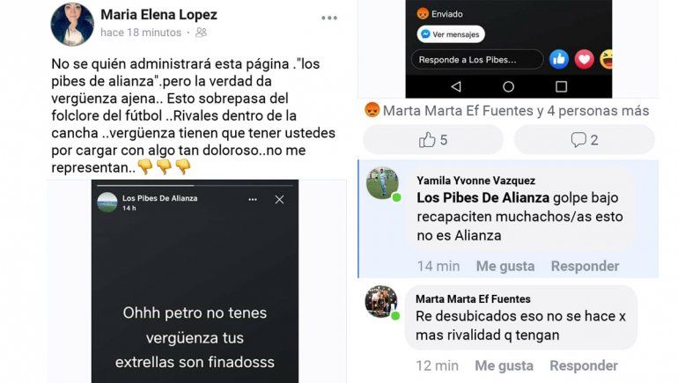
Task: Click the friends audience icon under Maria's name
Action: 201,33
